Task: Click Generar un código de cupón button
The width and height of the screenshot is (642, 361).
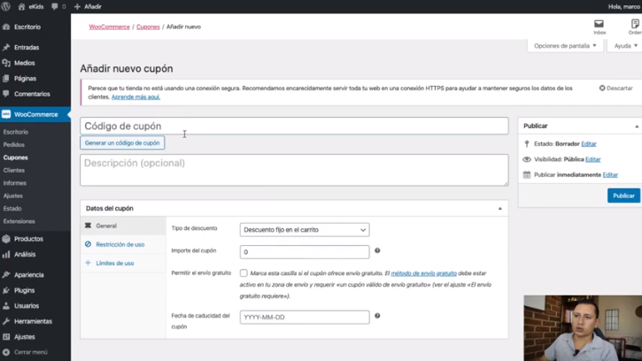Action: pos(122,142)
